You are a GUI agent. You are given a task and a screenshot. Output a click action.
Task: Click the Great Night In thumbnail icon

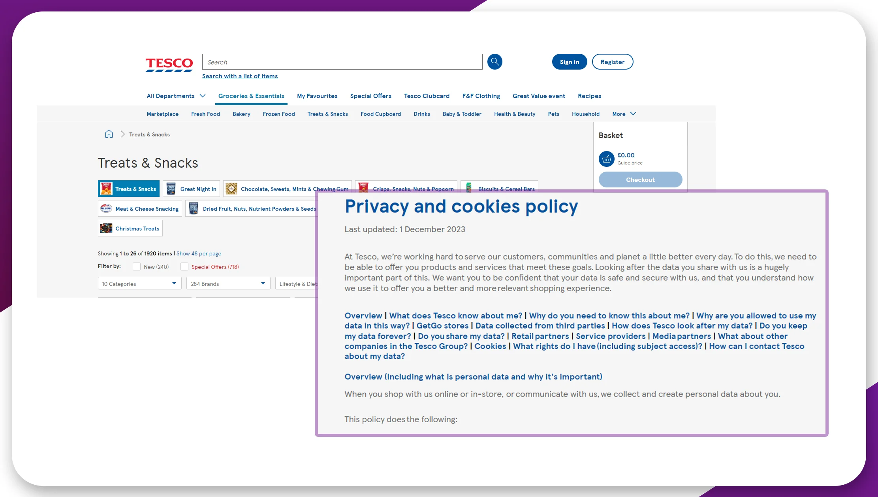click(171, 189)
